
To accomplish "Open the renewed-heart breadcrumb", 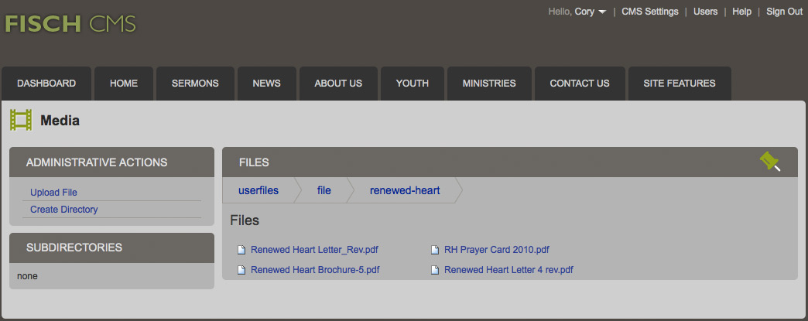I will click(405, 190).
